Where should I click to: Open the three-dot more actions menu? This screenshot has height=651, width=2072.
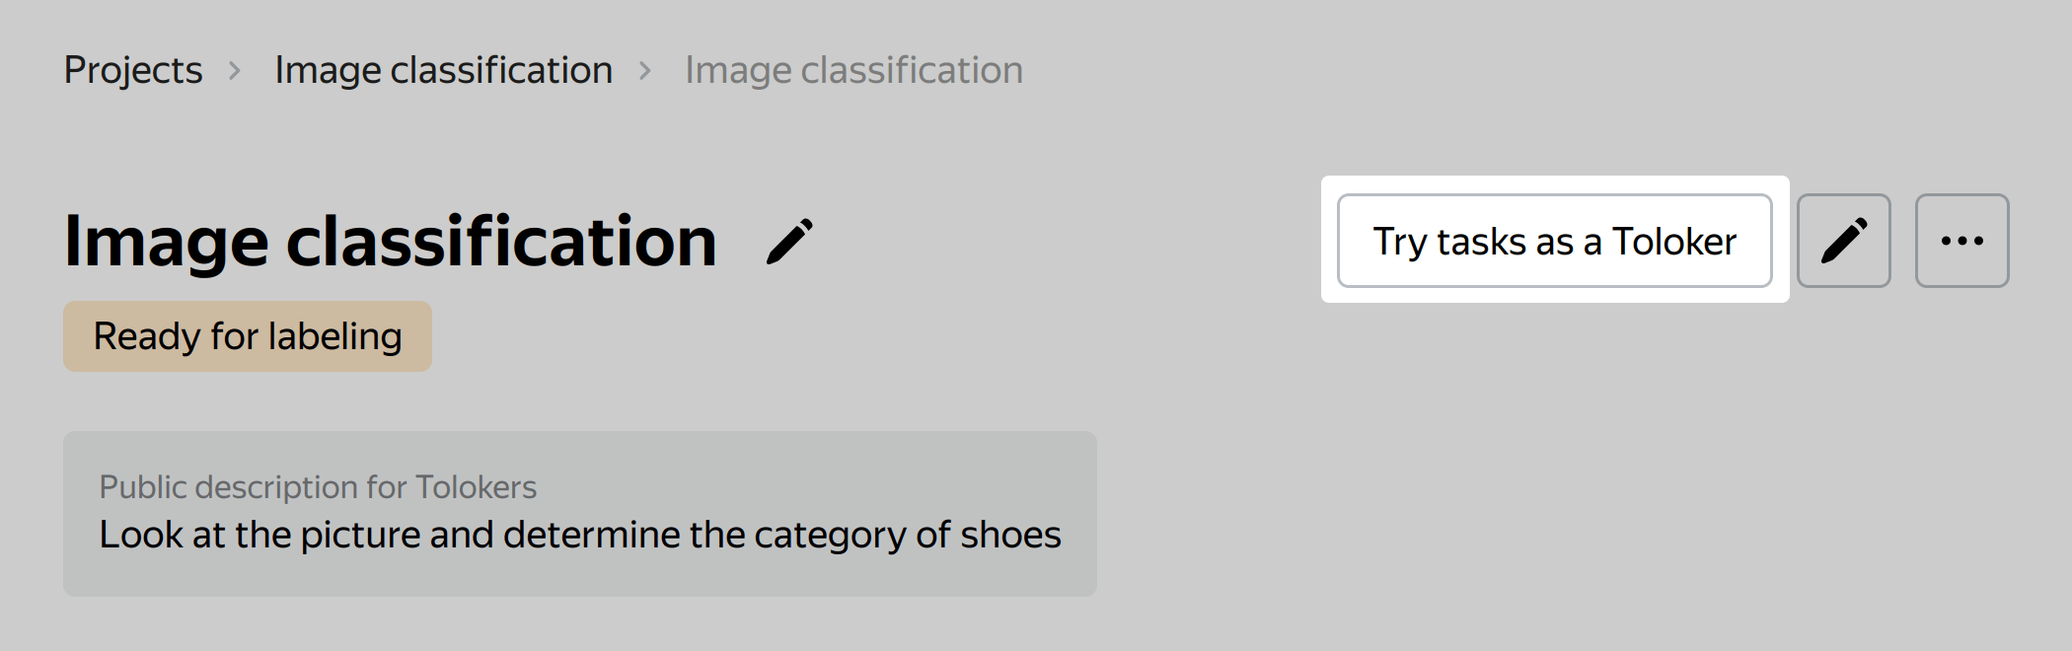click(x=1961, y=241)
